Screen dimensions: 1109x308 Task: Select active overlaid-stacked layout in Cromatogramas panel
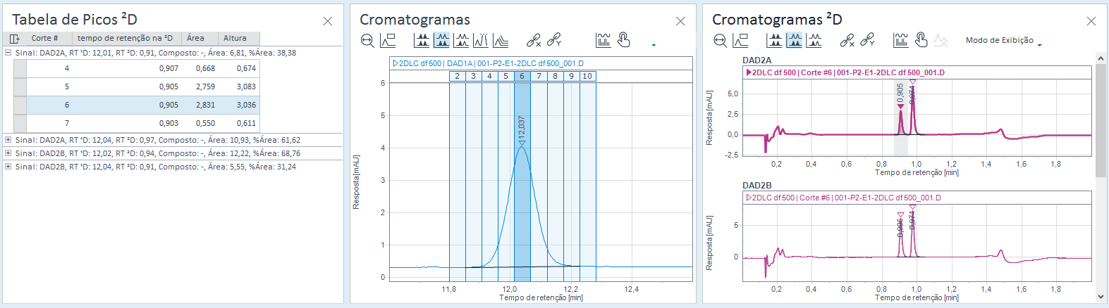click(x=441, y=41)
